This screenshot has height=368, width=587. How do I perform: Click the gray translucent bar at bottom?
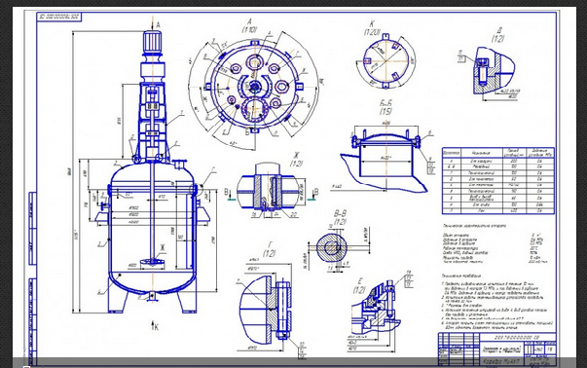[x=294, y=362]
